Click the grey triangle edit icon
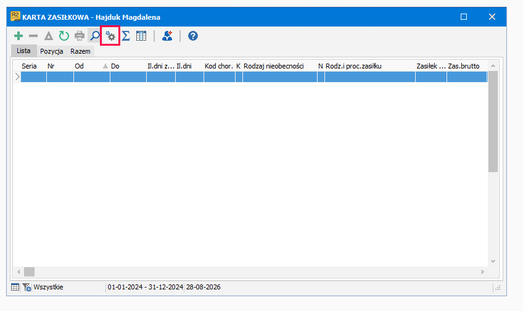The width and height of the screenshot is (523, 311). click(49, 36)
